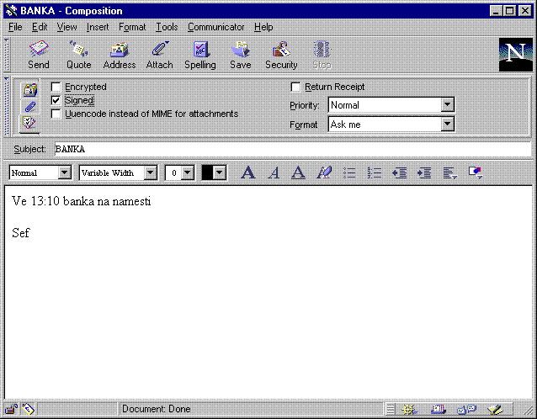Run the Spelling check icon
537x419 pixels.
[x=200, y=55]
